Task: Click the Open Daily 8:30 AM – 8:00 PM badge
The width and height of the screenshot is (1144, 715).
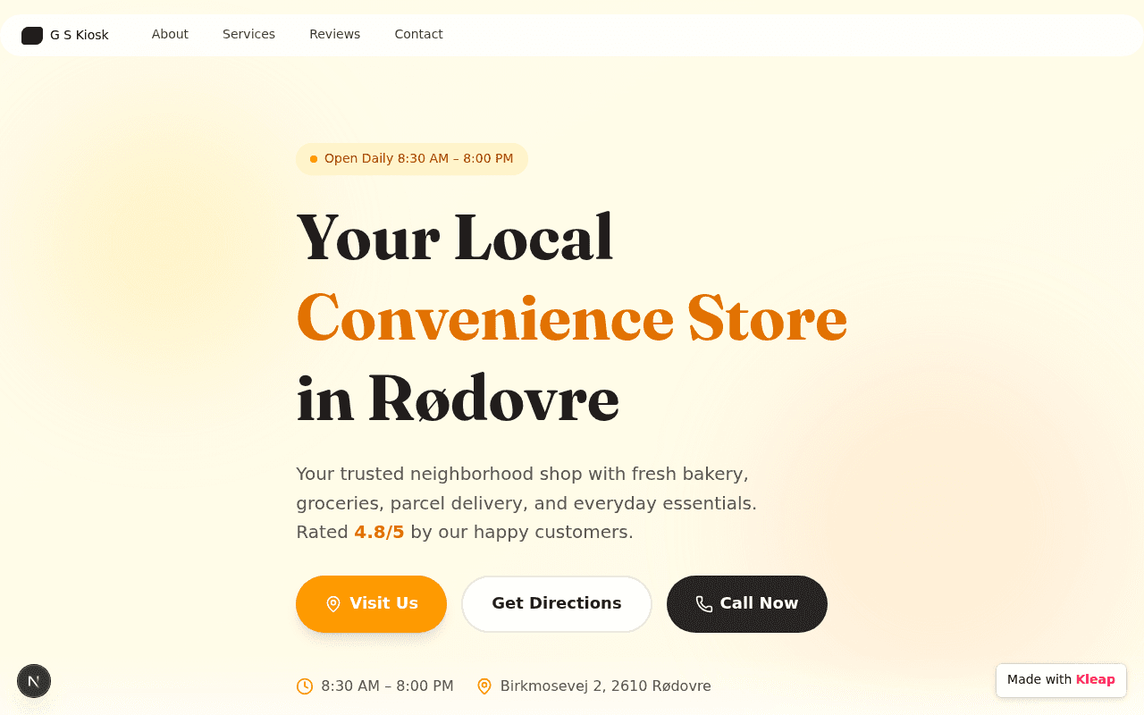Action: point(412,159)
